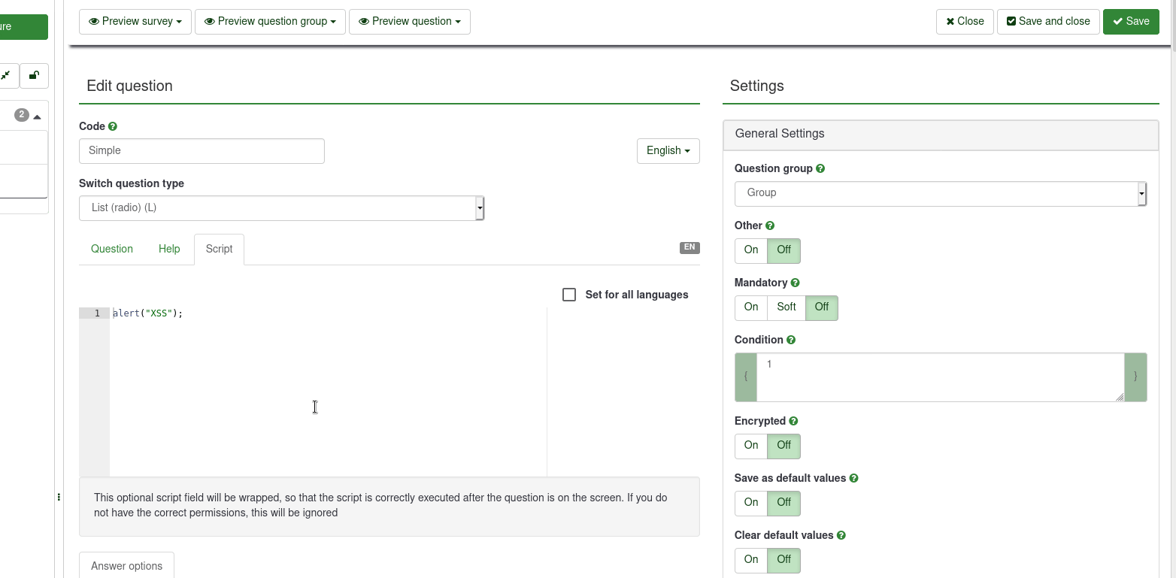Click the unlock icon in left sidebar
Viewport: 1176px width, 578px height.
[x=34, y=75]
